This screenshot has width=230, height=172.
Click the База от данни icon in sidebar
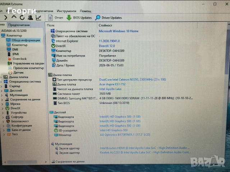point(9,130)
